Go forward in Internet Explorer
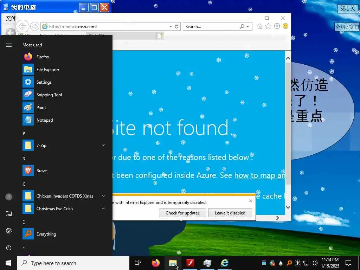 (x=35, y=26)
